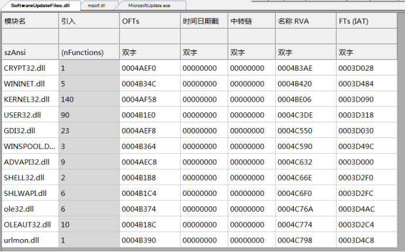This screenshot has height=252, width=405.
Task: Click the 时间日期戳 column header
Action: coord(204,21)
